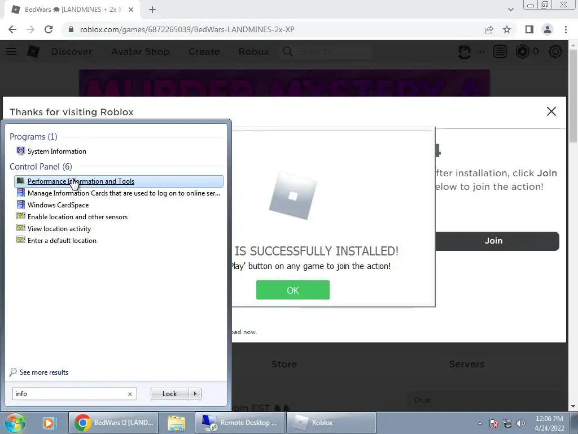The image size is (578, 434).
Task: Open Chrome tab search chevron
Action: (x=510, y=10)
